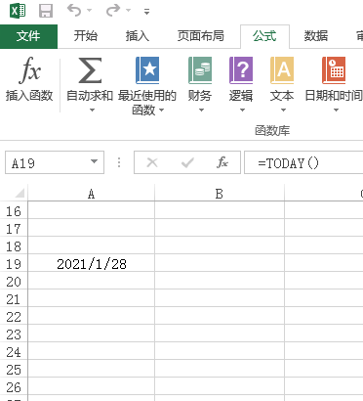363x401 pixels.
Task: Undo the last action
Action: click(x=74, y=11)
